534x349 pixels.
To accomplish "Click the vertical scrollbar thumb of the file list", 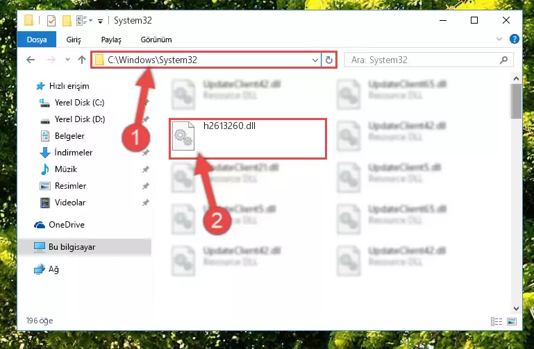I will 516,101.
